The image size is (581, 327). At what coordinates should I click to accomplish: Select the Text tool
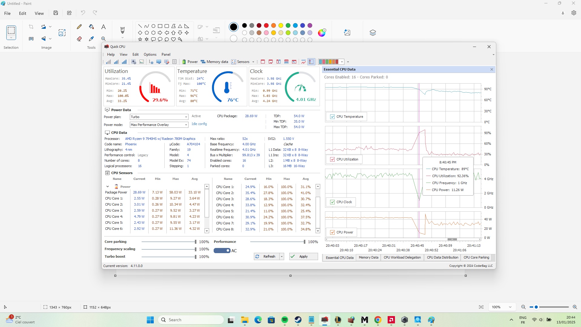click(x=103, y=27)
